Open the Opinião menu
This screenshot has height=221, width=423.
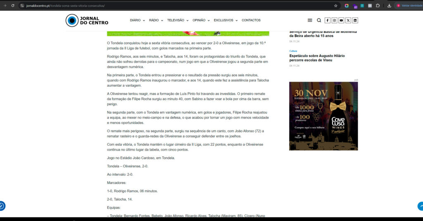201,20
